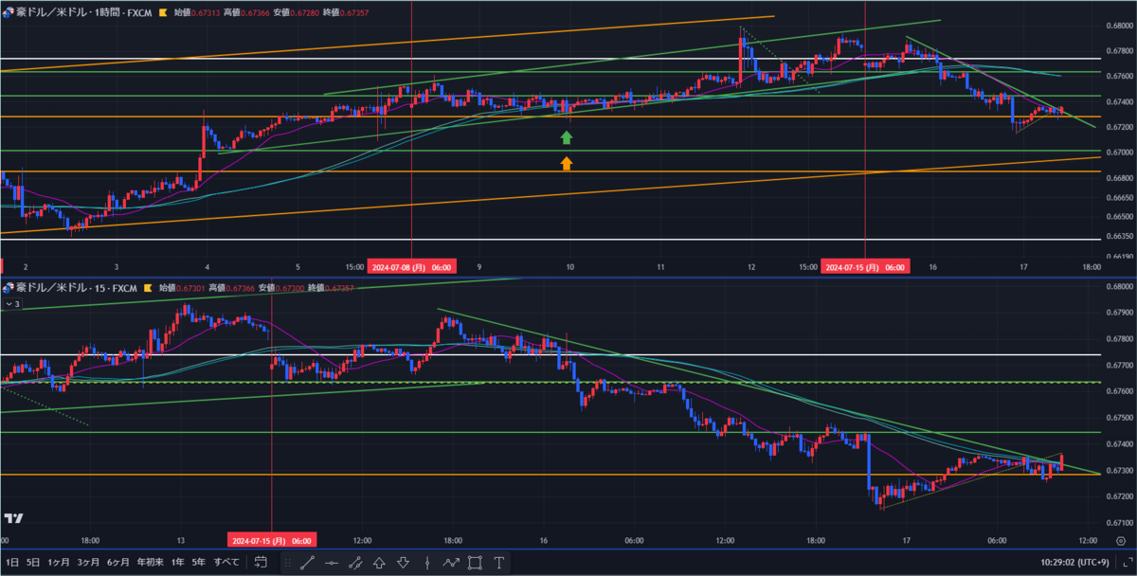Click the 2024-07-15 (月) 06:00 label on lower chart
Image resolution: width=1137 pixels, height=576 pixels.
coord(272,540)
